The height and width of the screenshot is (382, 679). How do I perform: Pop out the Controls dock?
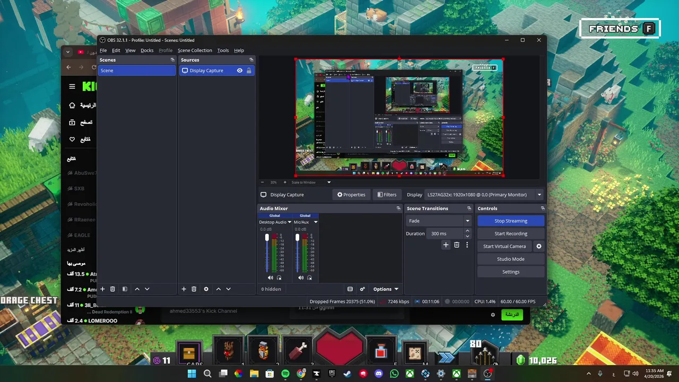[542, 209]
